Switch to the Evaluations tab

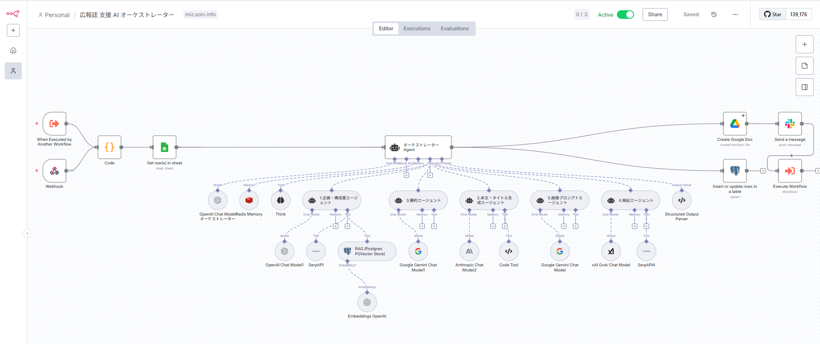454,29
